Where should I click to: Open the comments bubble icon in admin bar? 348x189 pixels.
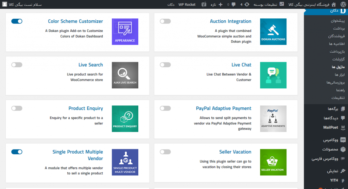[233, 4]
